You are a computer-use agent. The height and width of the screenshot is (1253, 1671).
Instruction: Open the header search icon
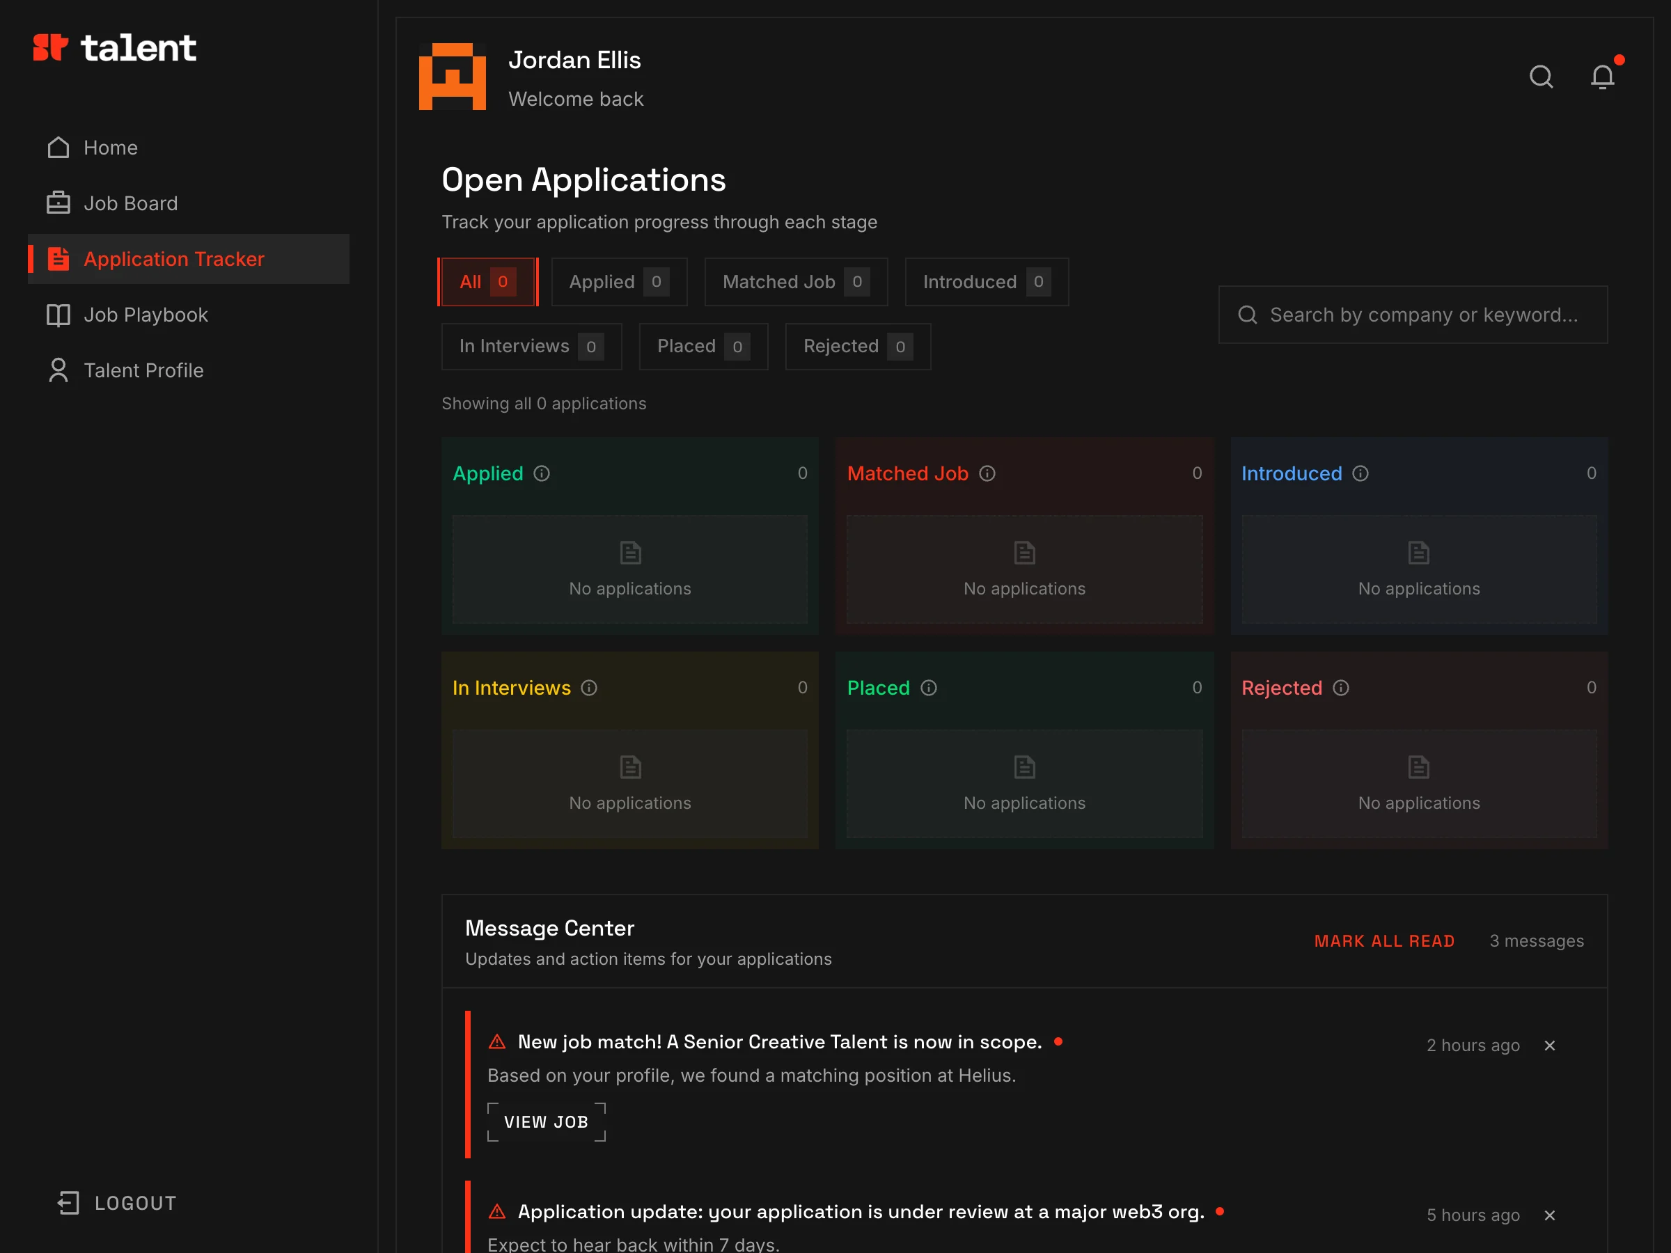[1541, 77]
